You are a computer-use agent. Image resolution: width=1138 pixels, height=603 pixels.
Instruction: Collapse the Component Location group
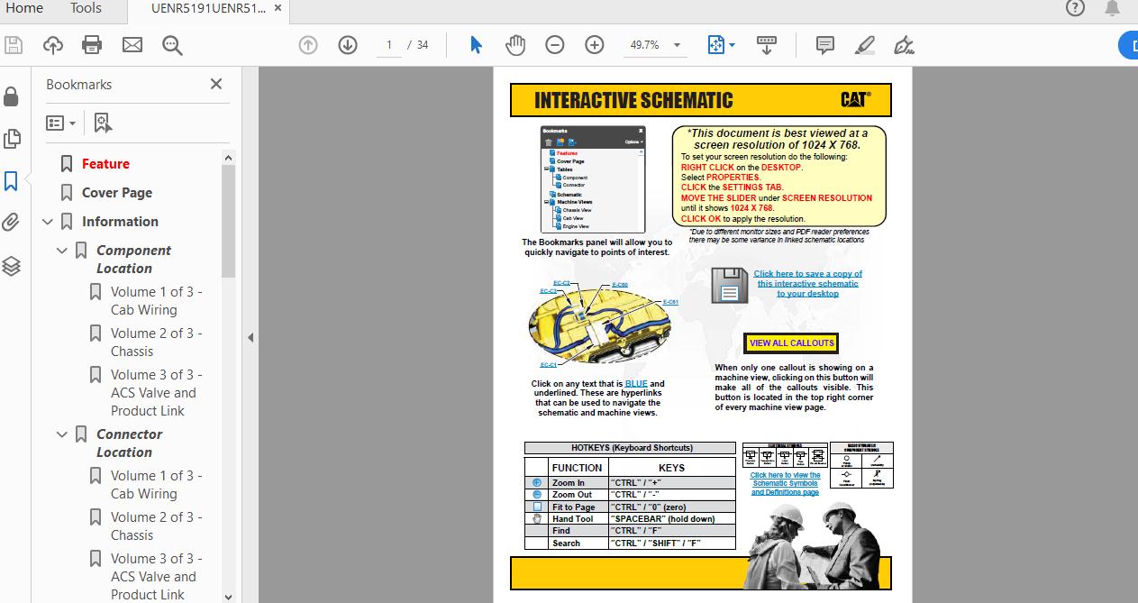(x=62, y=251)
